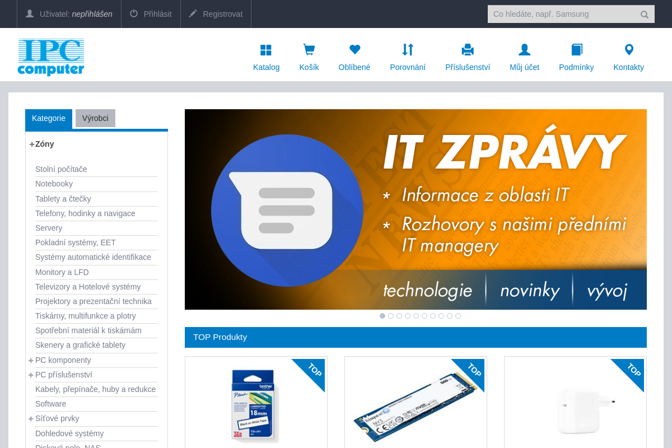Viewport: 672px width, 448px height.
Task: Open the Kingston SSD product image
Action: tap(416, 407)
